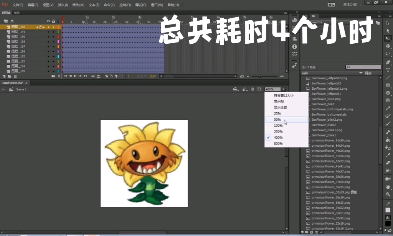Click the library search field
393x236 pixels.
[363, 67]
